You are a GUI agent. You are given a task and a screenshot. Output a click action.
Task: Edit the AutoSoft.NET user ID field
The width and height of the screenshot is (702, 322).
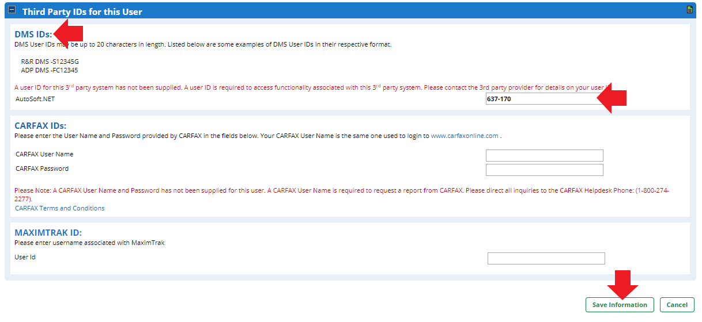pyautogui.click(x=545, y=99)
